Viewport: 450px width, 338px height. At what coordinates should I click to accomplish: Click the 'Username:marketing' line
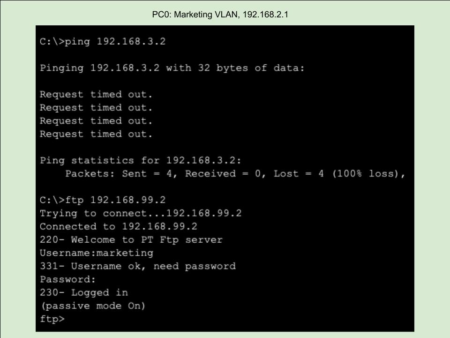pos(96,253)
